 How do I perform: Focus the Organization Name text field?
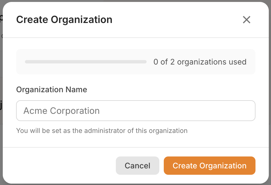[135, 111]
